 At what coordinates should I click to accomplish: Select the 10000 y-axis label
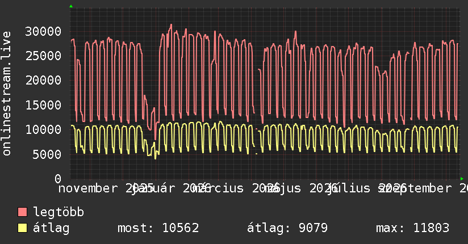pos(43,129)
